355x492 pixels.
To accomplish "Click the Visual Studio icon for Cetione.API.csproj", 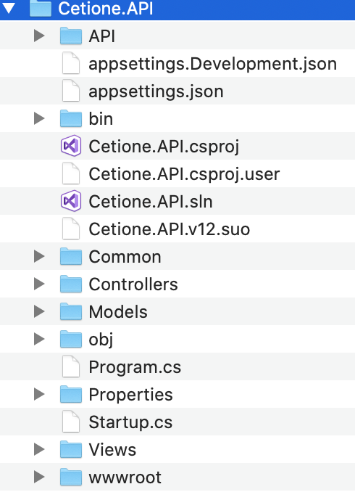I will (x=71, y=146).
